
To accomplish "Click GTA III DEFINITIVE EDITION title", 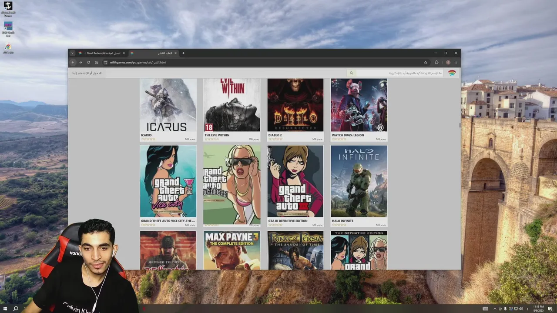I will [288, 221].
